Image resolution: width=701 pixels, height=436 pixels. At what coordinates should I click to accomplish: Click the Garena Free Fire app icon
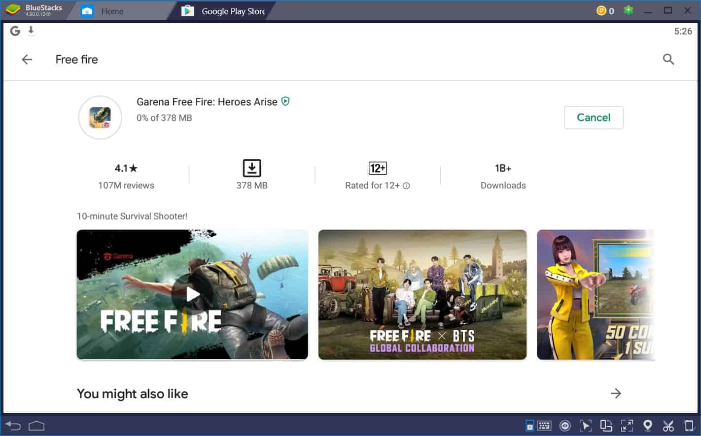(x=100, y=118)
